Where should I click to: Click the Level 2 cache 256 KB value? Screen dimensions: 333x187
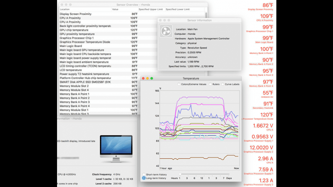pyautogui.click(x=118, y=184)
